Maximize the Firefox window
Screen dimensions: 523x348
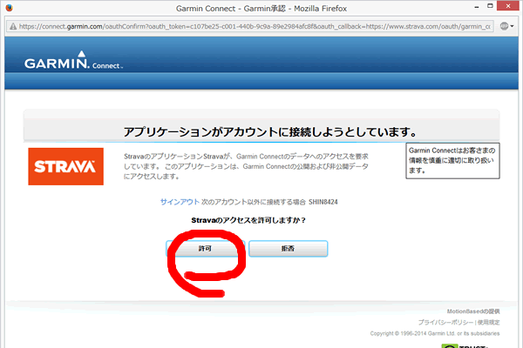[490, 6]
